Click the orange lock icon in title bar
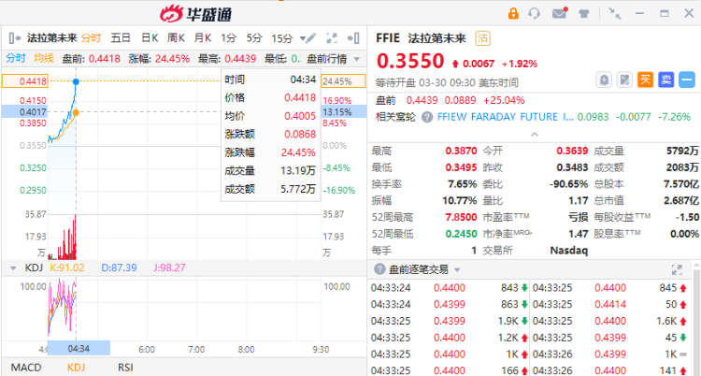 513,13
